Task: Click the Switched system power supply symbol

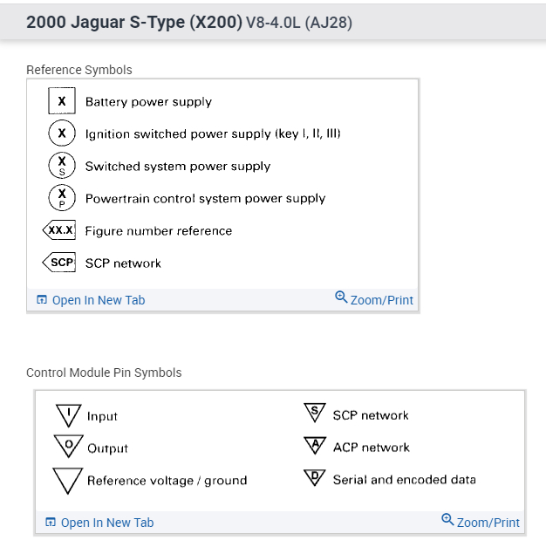Action: [61, 166]
